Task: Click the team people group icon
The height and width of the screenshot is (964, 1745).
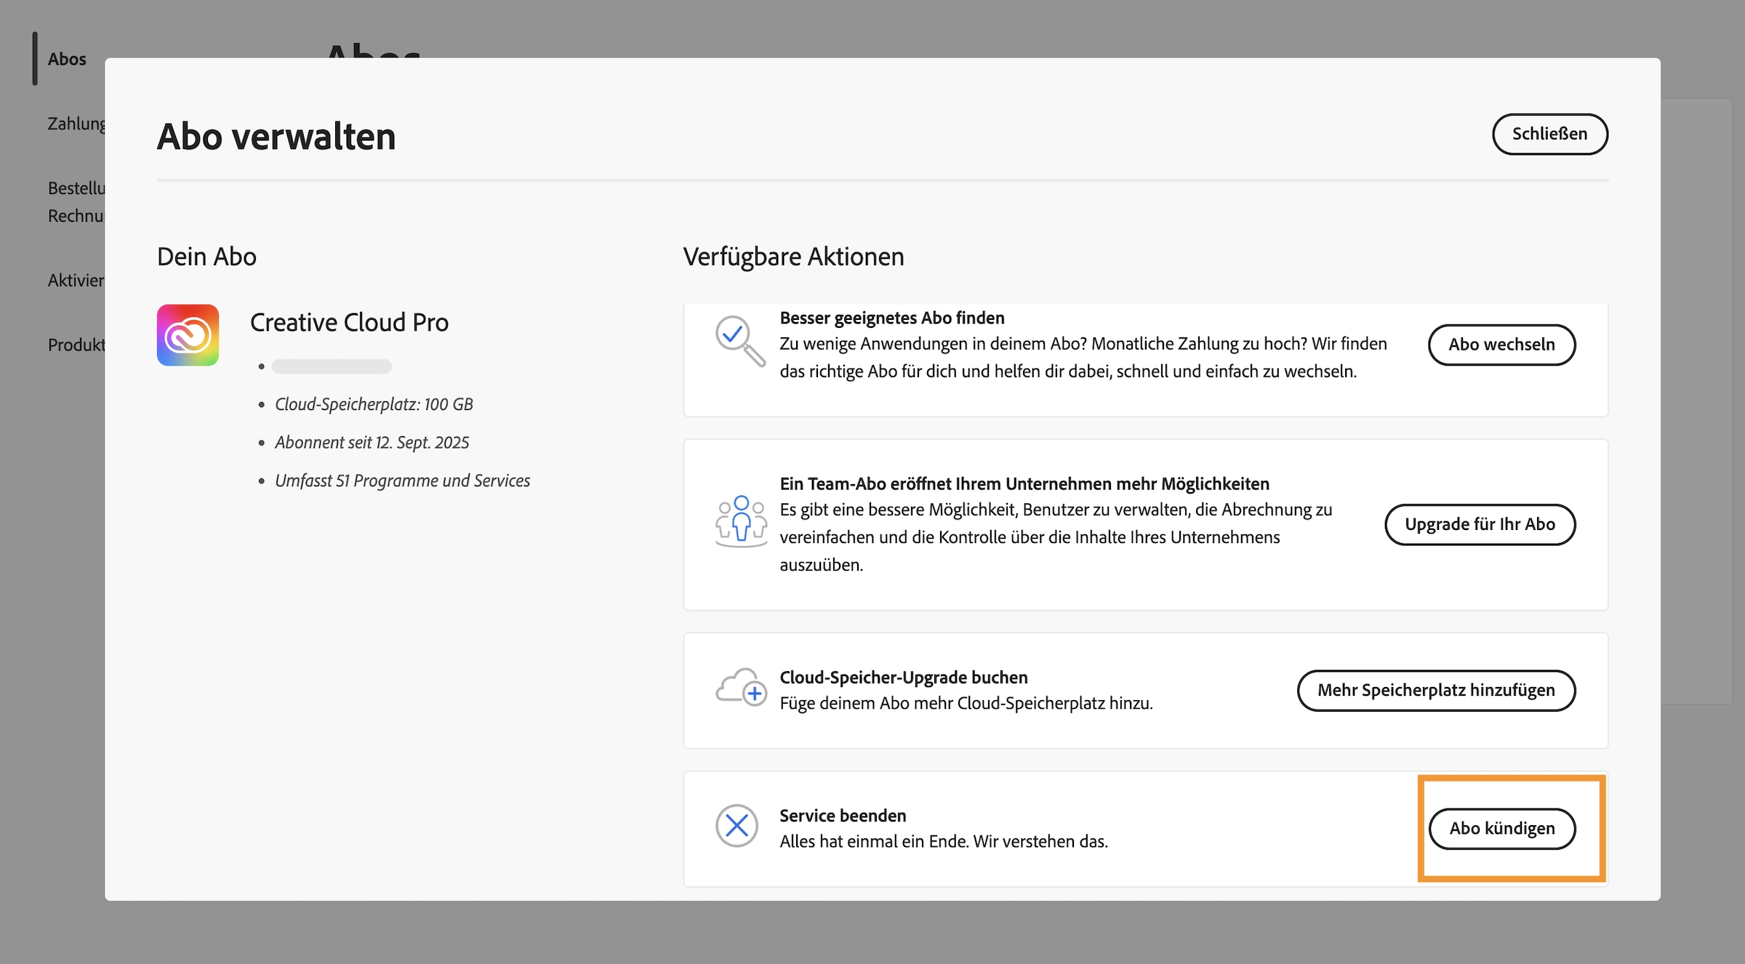Action: (740, 521)
